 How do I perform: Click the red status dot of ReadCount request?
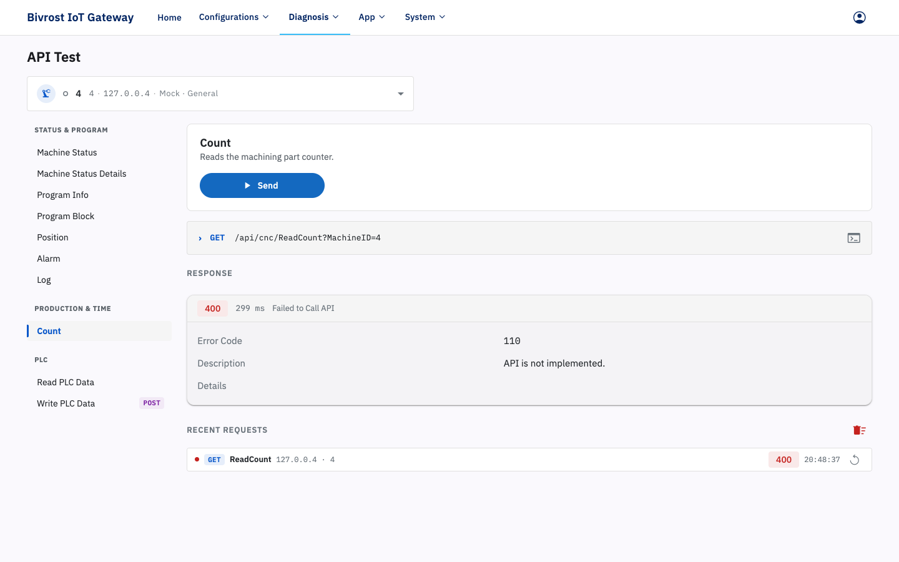point(197,460)
